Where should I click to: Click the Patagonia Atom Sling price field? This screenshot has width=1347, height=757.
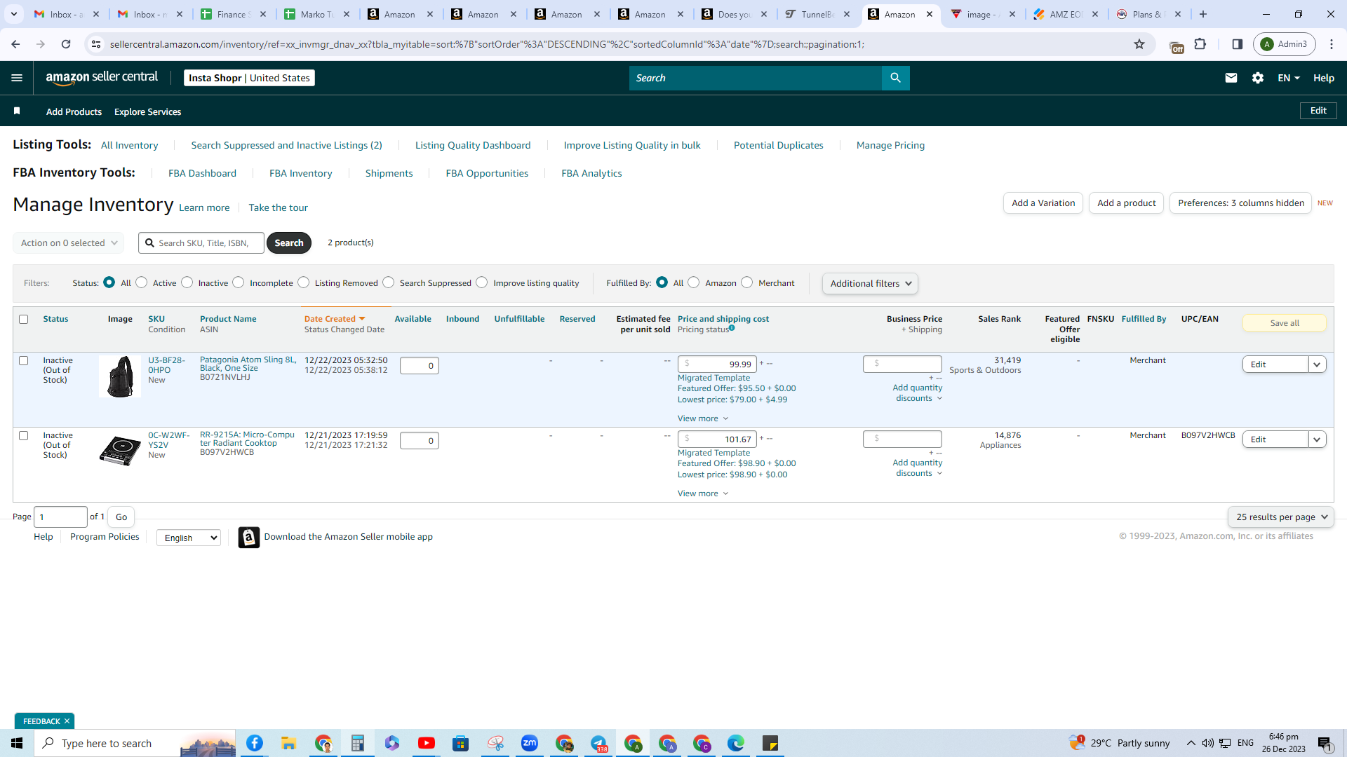717,364
